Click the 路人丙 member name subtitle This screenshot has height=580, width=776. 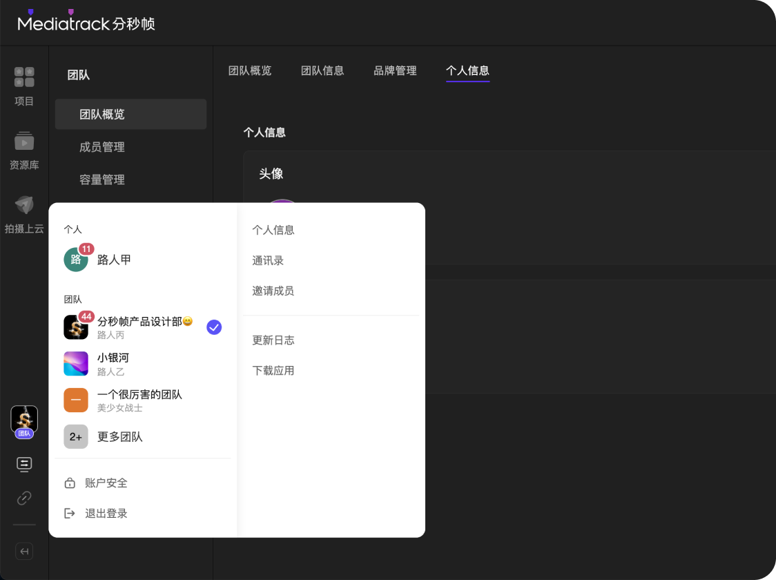pyautogui.click(x=110, y=335)
